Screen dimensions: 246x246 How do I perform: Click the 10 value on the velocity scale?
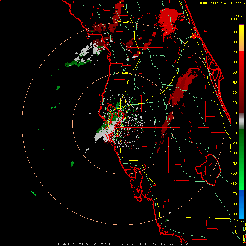point(235,113)
